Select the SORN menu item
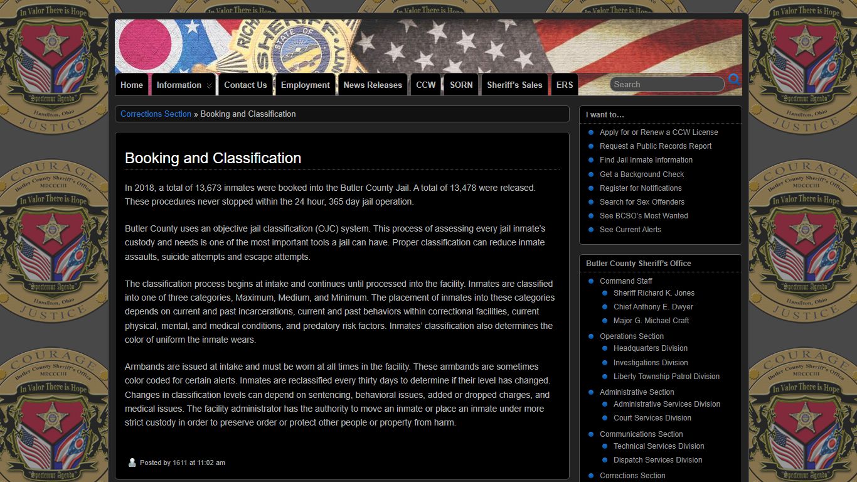The height and width of the screenshot is (482, 857). (461, 85)
